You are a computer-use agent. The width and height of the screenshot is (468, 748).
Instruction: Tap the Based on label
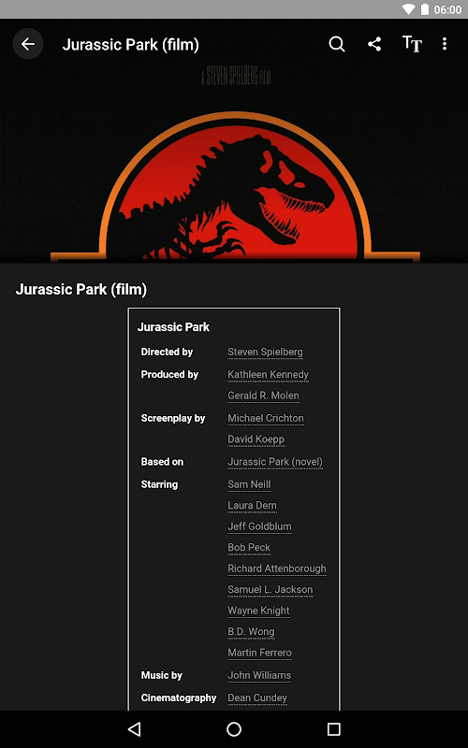click(162, 462)
